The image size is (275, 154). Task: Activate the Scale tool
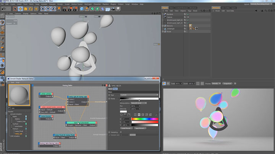click(x=26, y=9)
